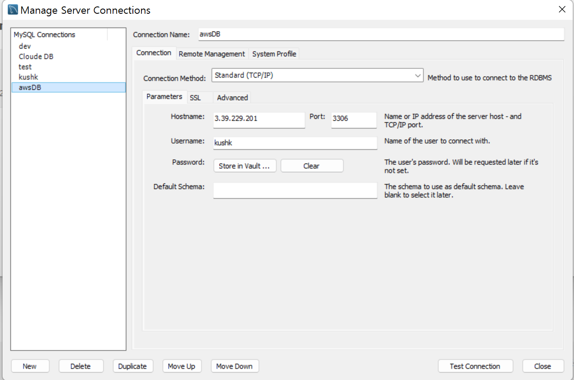Click the 'Name of the user to connect with' text
The height and width of the screenshot is (380, 574).
click(437, 141)
